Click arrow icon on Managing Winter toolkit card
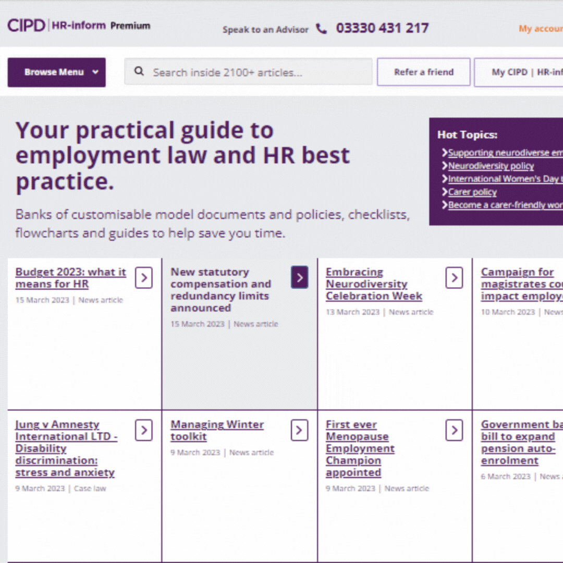This screenshot has height=563, width=563. pos(299,431)
